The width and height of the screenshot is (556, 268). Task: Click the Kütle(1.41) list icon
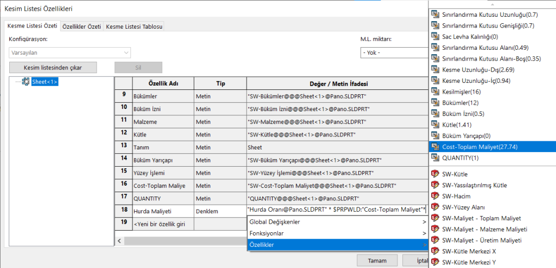coord(434,125)
